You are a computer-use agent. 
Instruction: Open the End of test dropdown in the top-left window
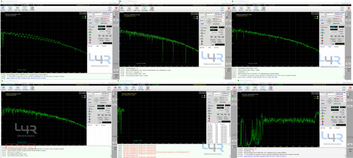click(x=106, y=23)
